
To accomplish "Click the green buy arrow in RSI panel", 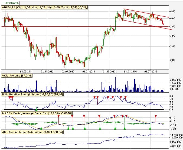I will [x=36, y=109].
